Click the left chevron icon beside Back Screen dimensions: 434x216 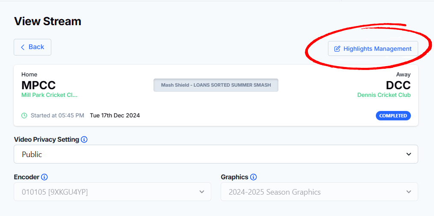point(23,47)
